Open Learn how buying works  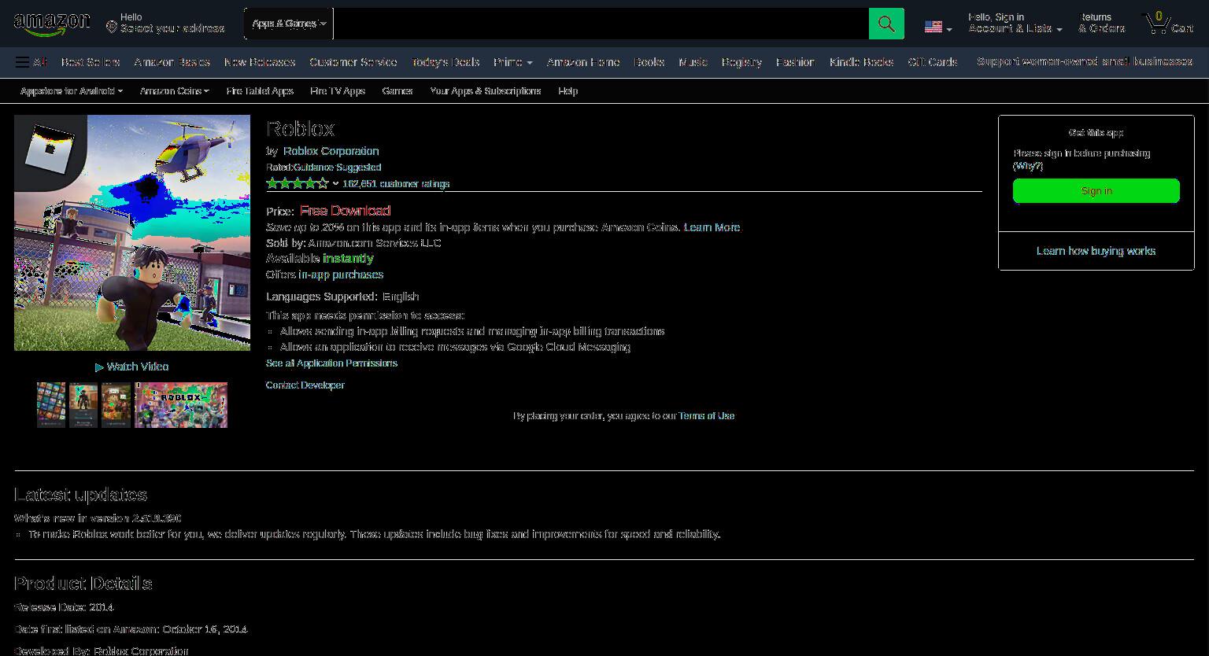pos(1096,251)
